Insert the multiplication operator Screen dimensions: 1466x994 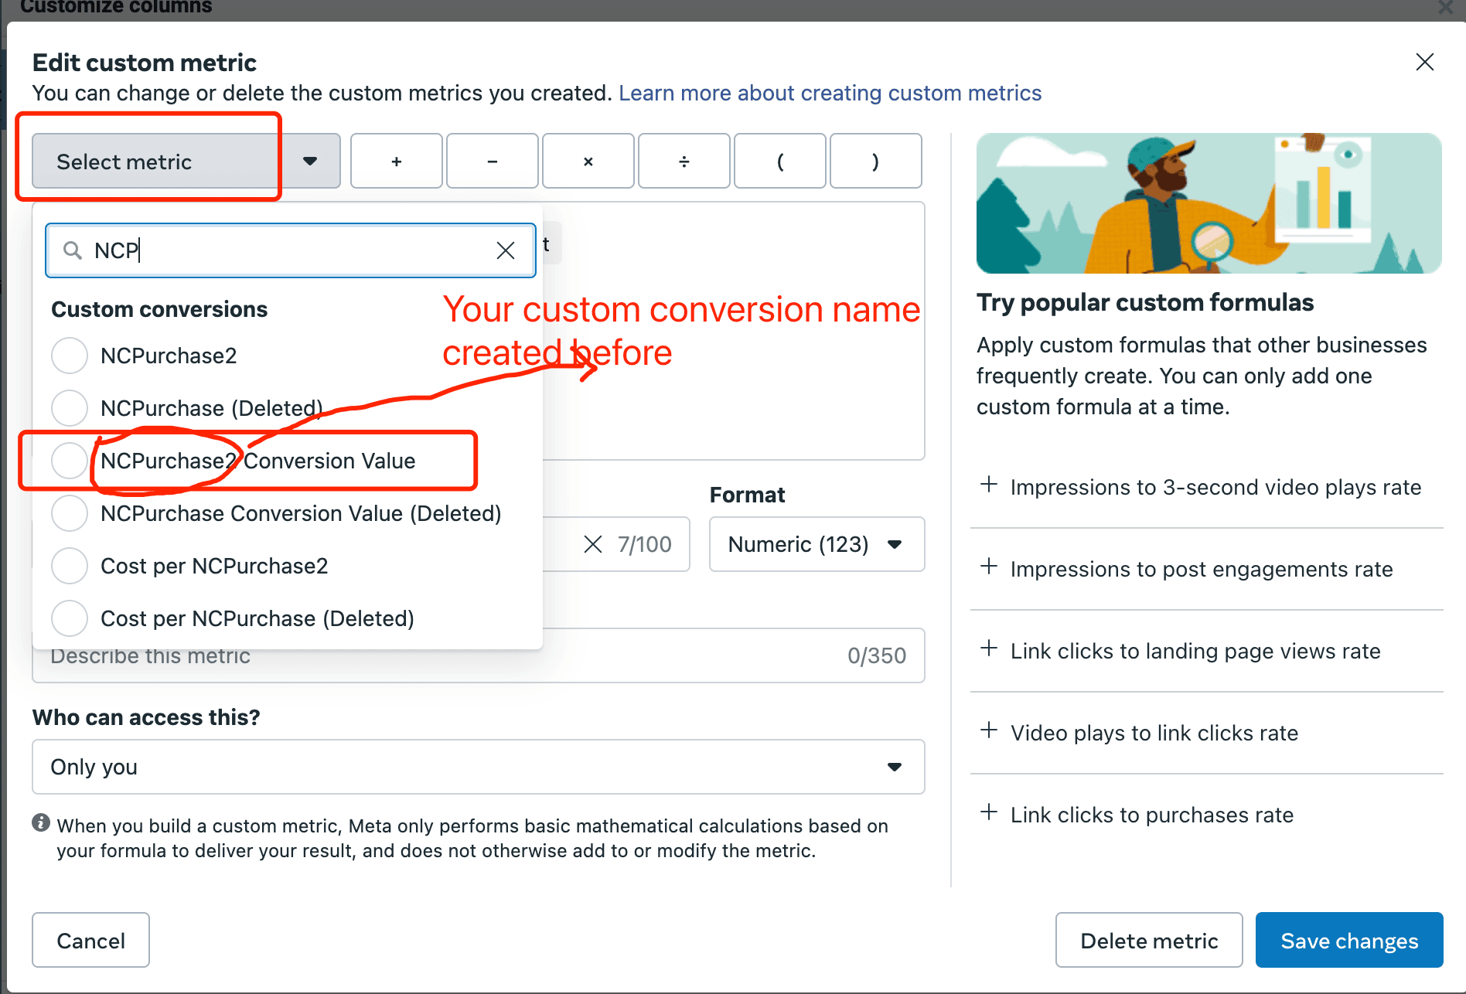[588, 162]
